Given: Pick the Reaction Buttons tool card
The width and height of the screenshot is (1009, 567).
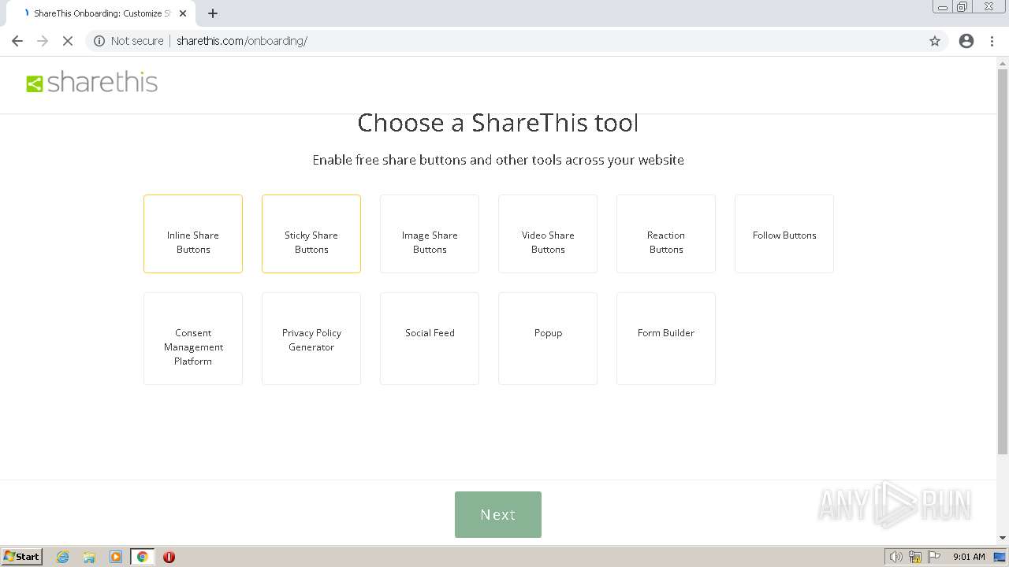Looking at the screenshot, I should pos(666,234).
